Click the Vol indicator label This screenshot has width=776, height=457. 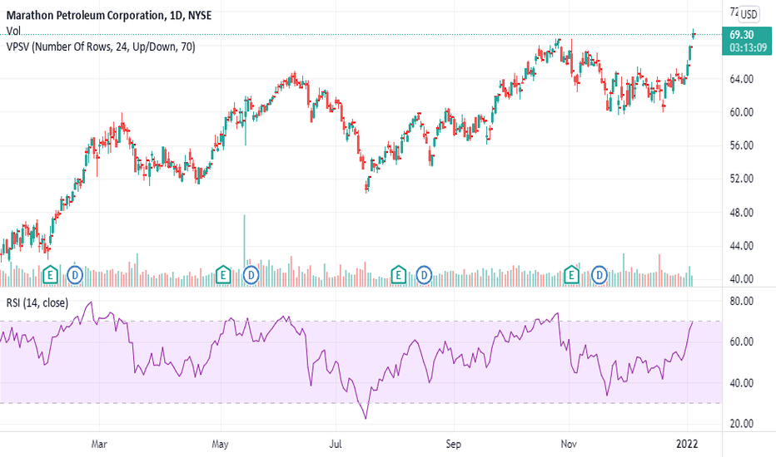(x=13, y=31)
